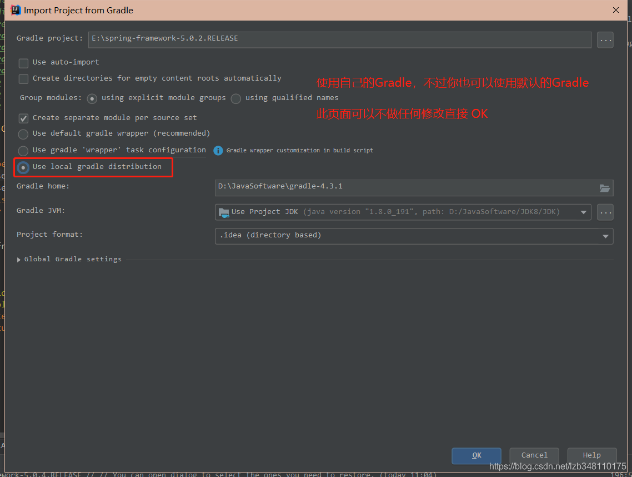The width and height of the screenshot is (632, 477).
Task: Open Gradle JVM browse ellipsis button
Action: 605,212
